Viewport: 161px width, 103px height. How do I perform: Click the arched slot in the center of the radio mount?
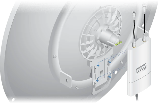[101, 73]
